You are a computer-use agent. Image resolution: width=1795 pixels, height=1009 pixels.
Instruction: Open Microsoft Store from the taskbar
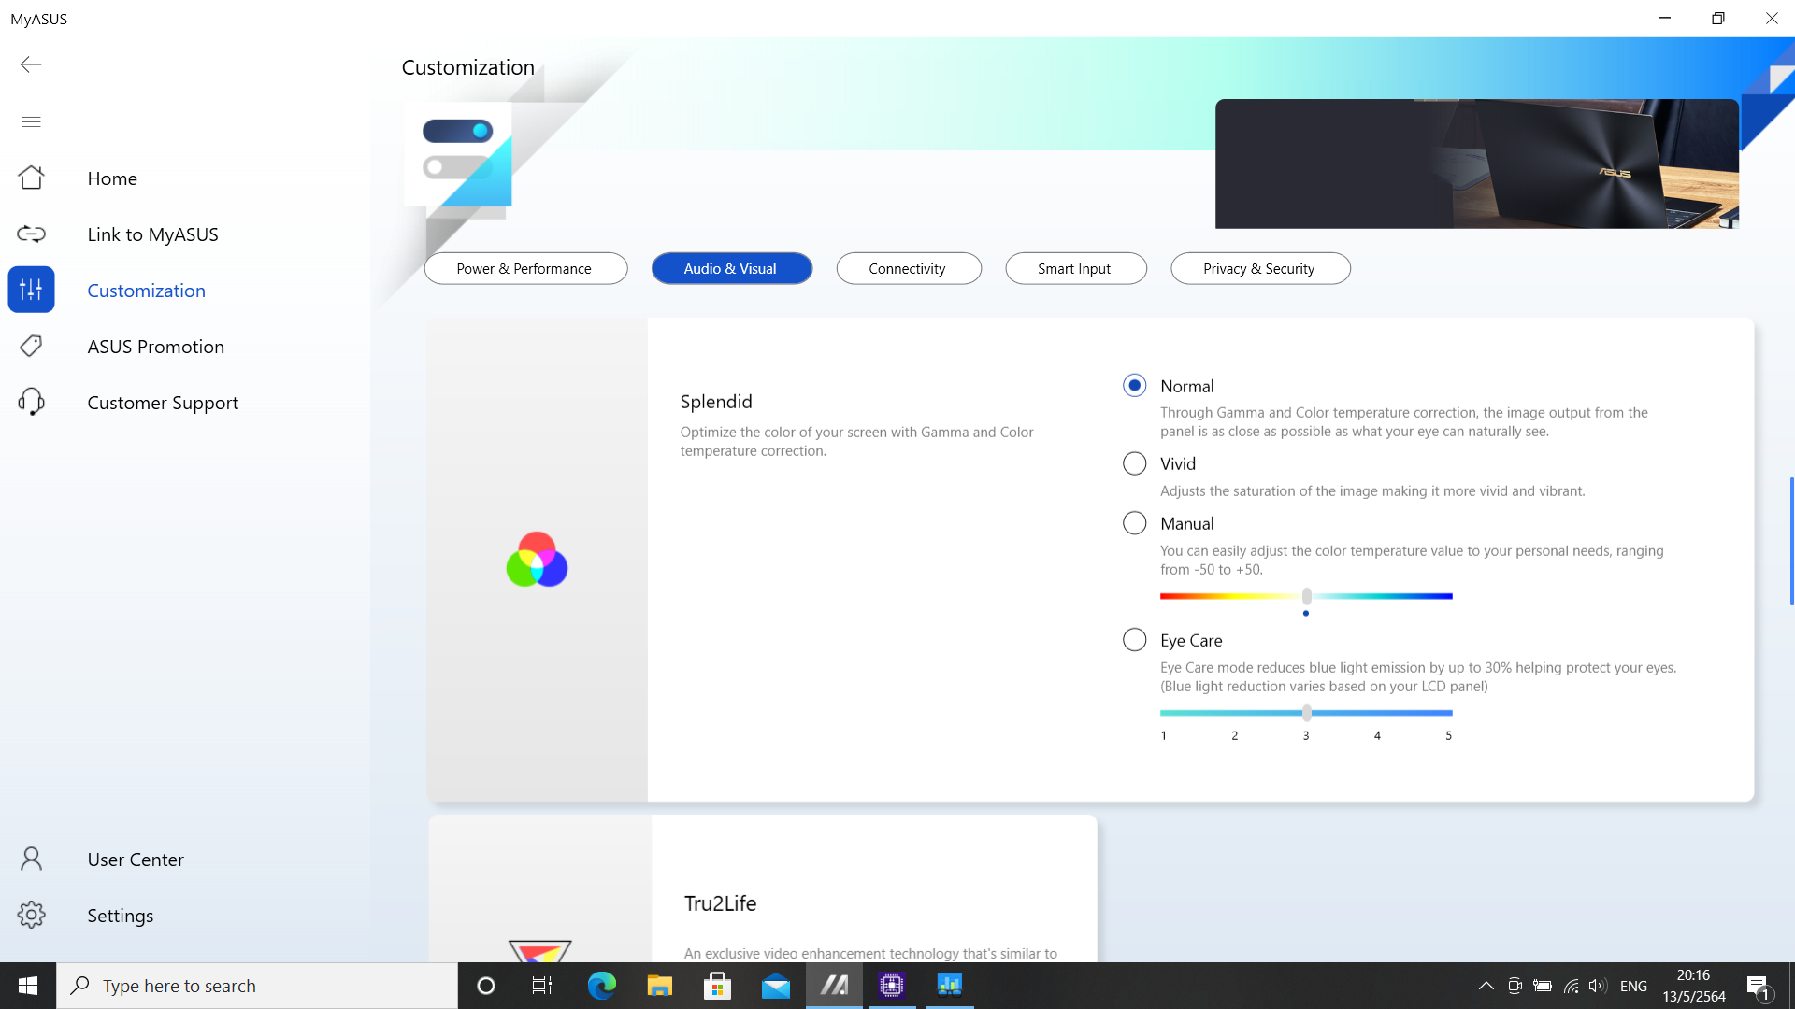point(717,986)
